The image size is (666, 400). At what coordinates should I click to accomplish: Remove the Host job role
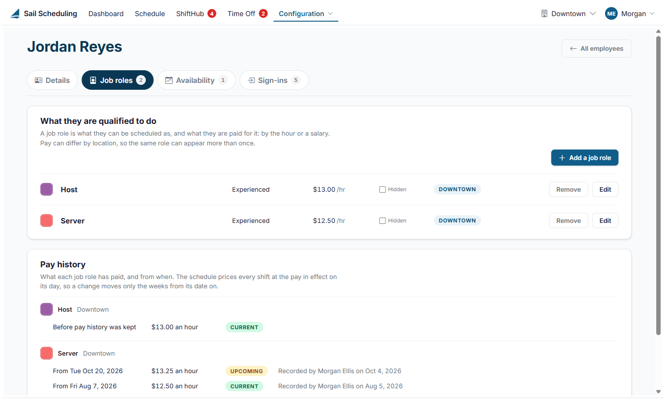(568, 189)
